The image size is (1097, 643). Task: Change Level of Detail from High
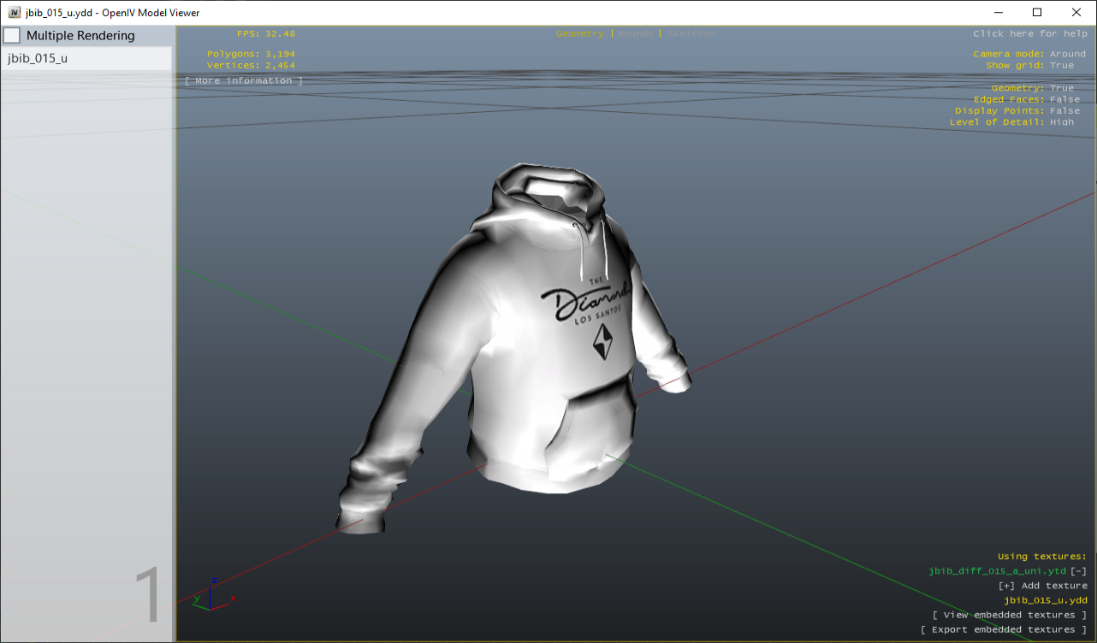tap(1061, 122)
